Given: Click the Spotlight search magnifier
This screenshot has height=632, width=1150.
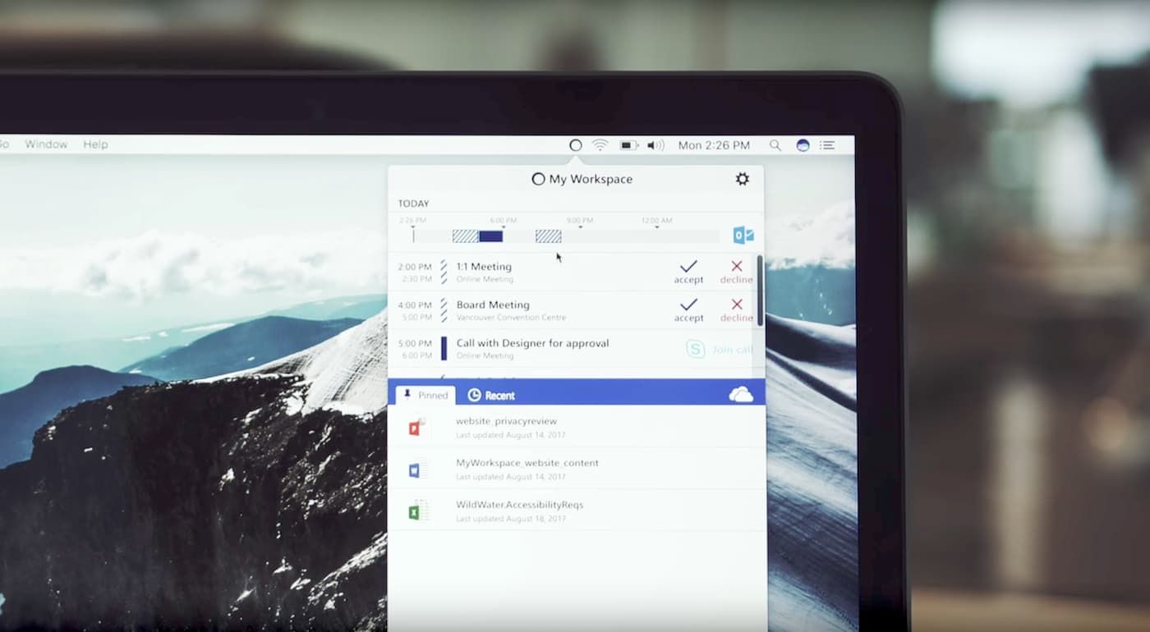Looking at the screenshot, I should 775,145.
